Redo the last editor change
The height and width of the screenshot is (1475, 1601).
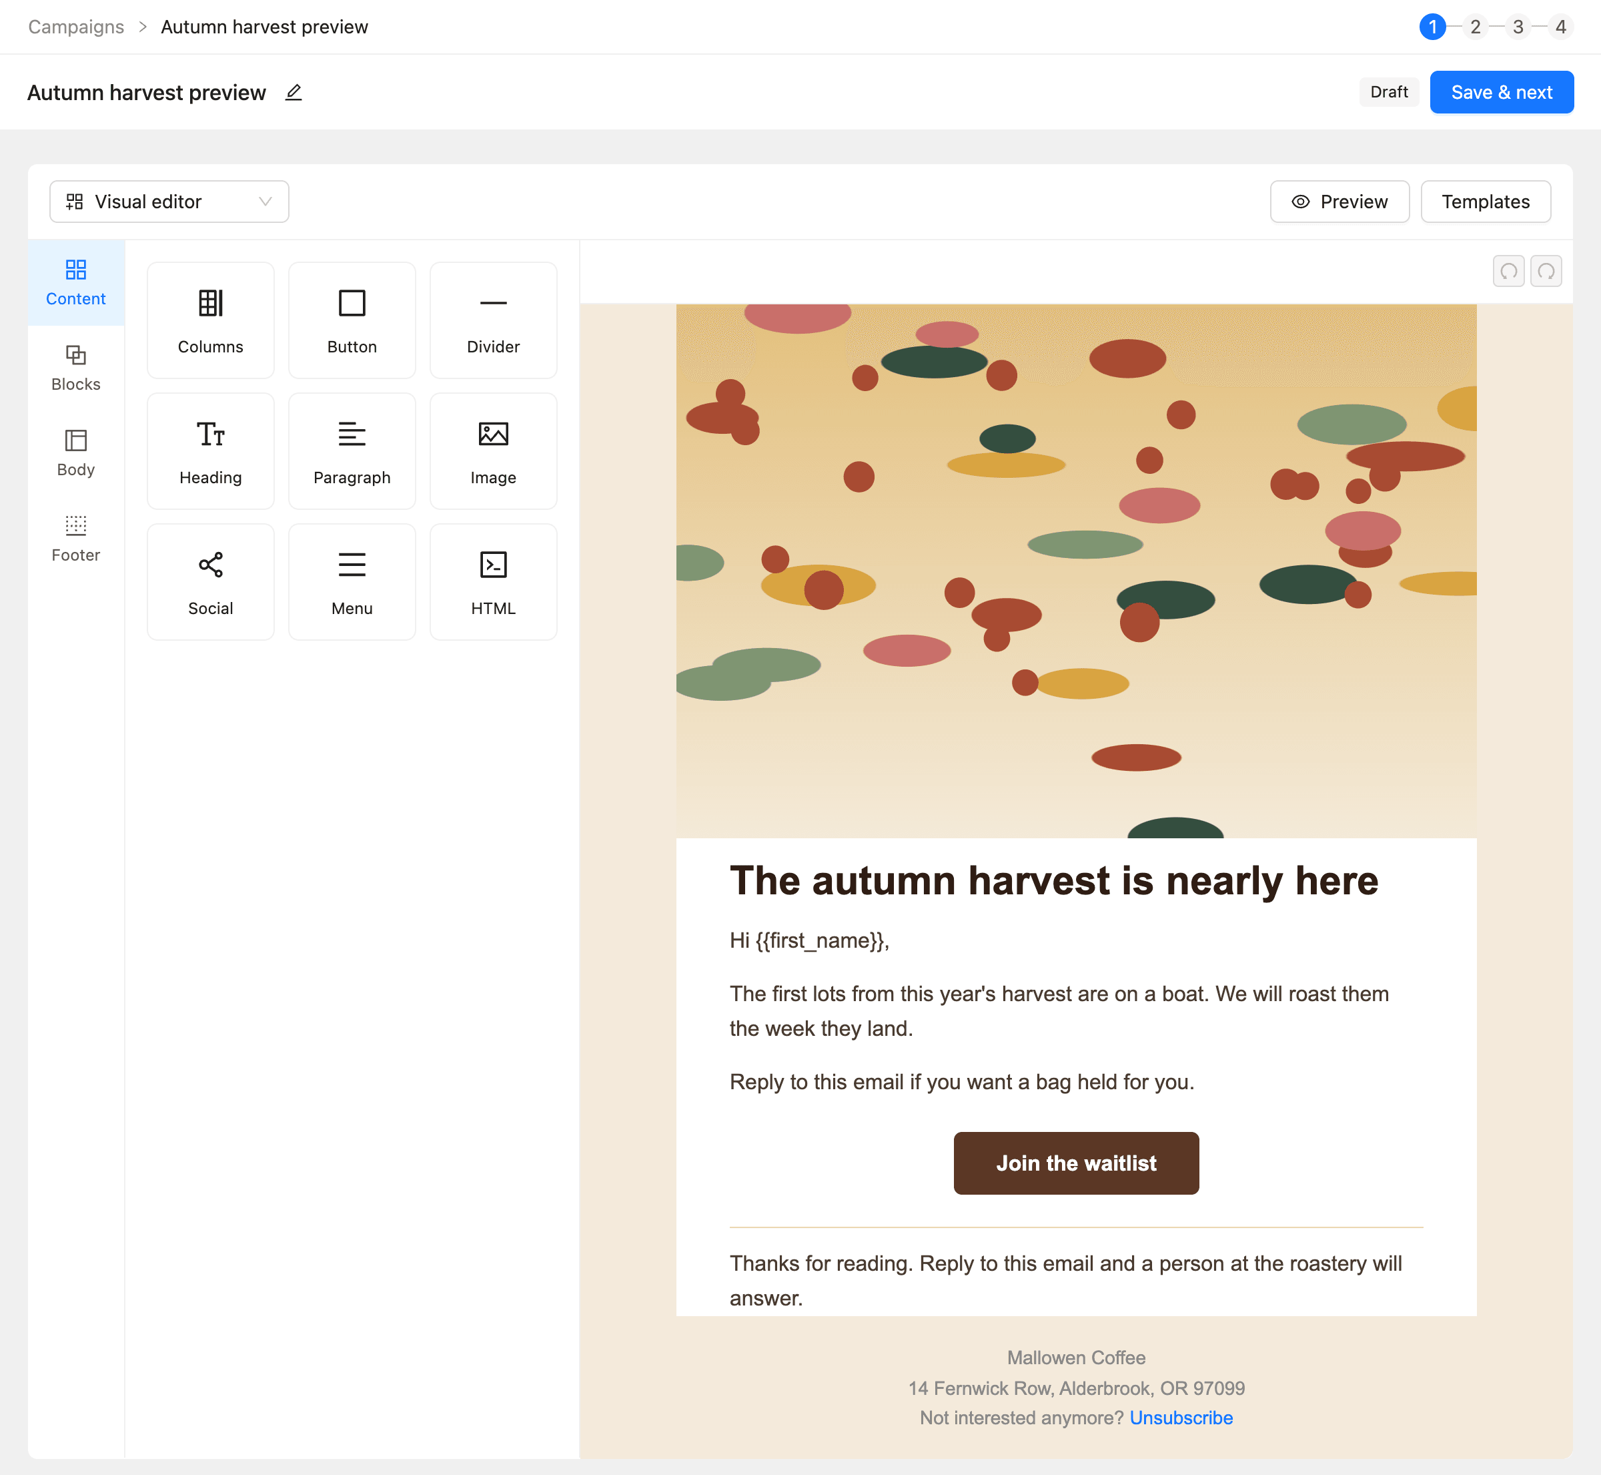point(1546,272)
